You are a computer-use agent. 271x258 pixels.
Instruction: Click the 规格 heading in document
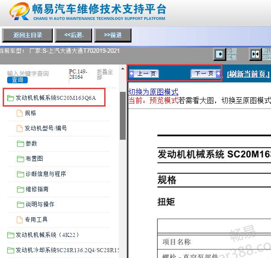pos(167,180)
